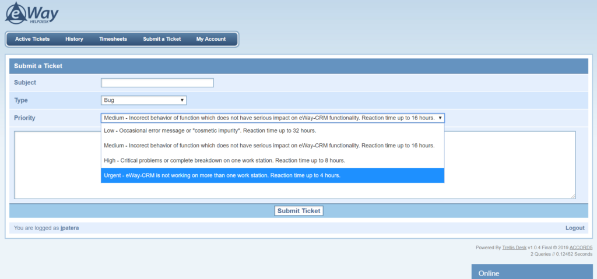Select Submit a Ticket in navigation
The height and width of the screenshot is (279, 597).
coord(162,39)
